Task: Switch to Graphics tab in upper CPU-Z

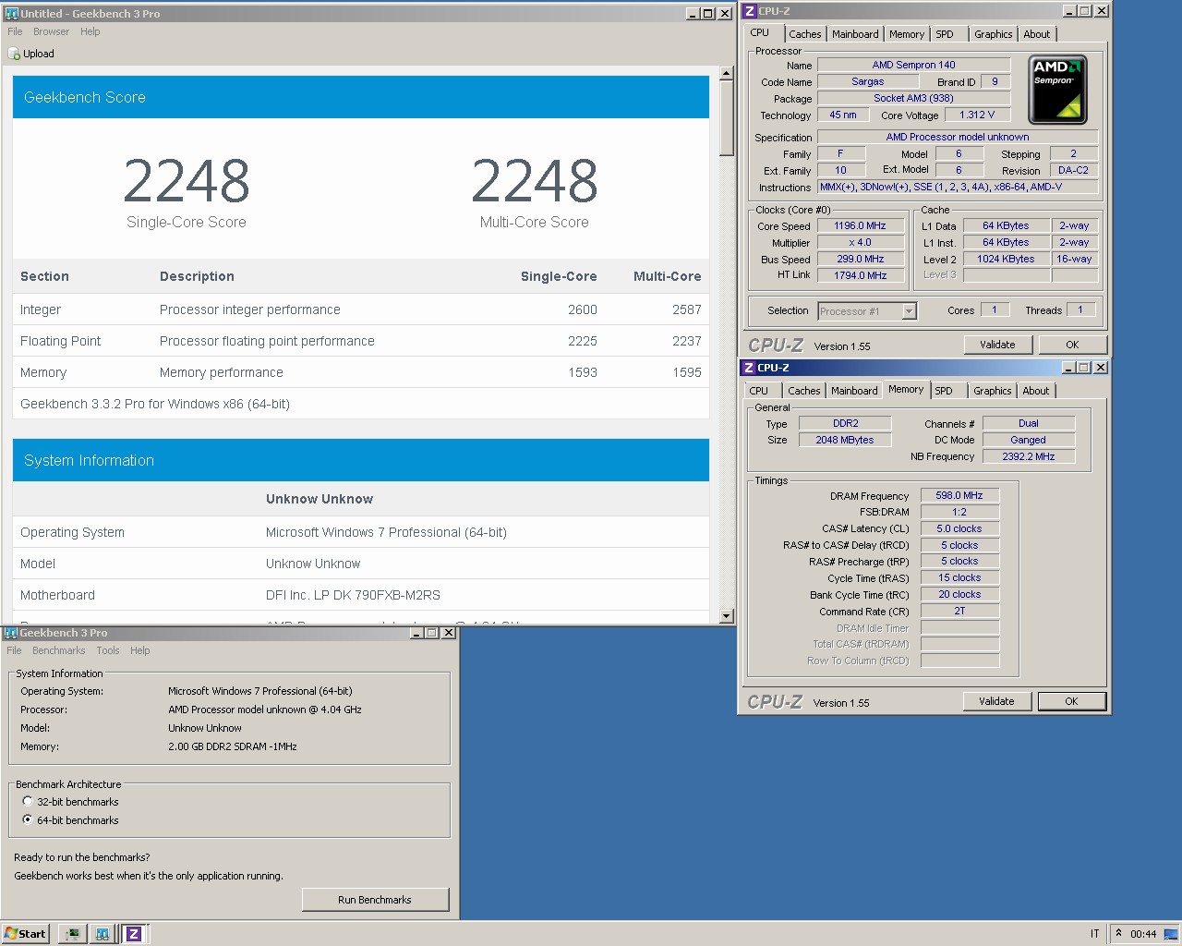Action: point(993,34)
